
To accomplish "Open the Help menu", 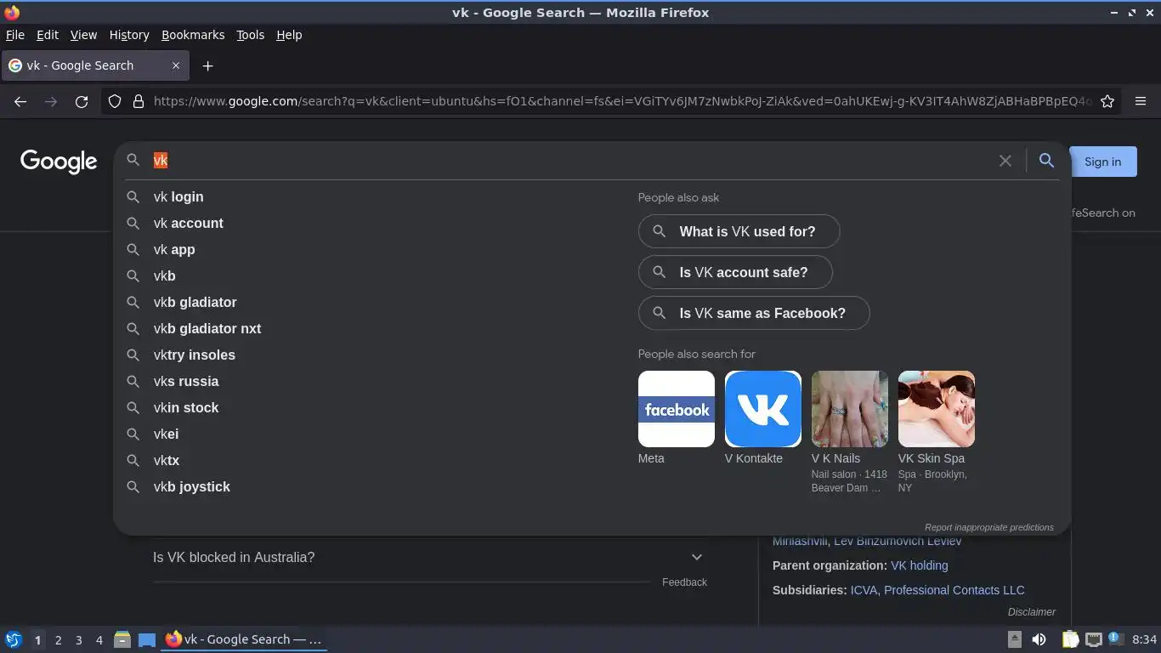I will tap(289, 35).
